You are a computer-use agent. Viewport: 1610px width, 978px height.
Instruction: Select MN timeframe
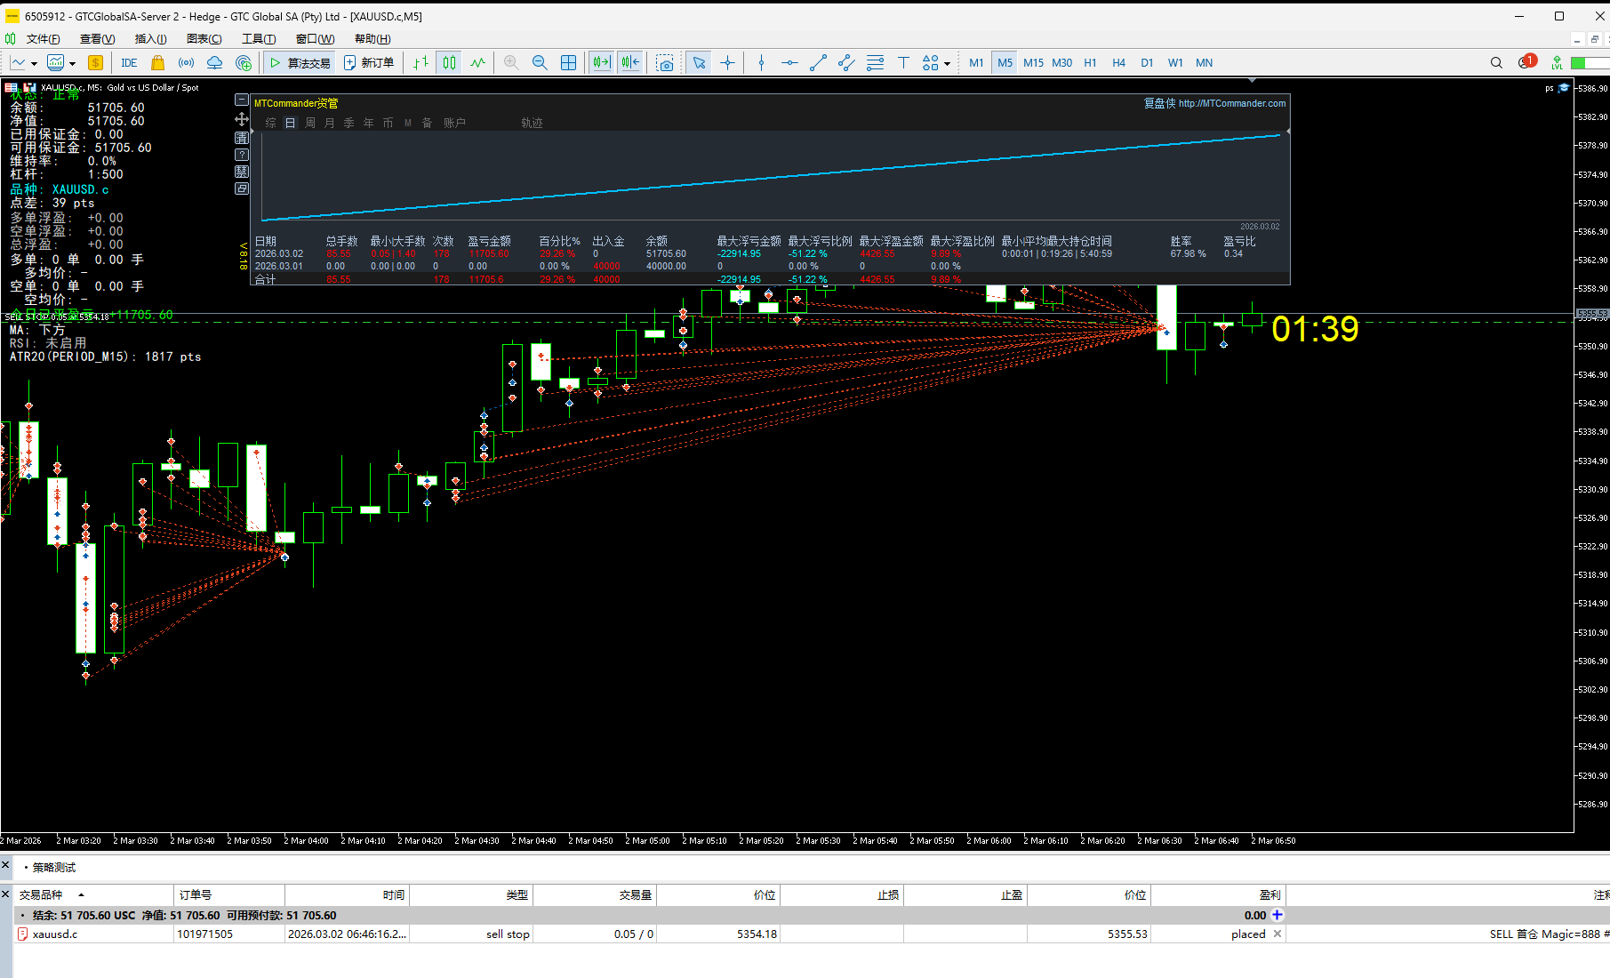[x=1204, y=62]
